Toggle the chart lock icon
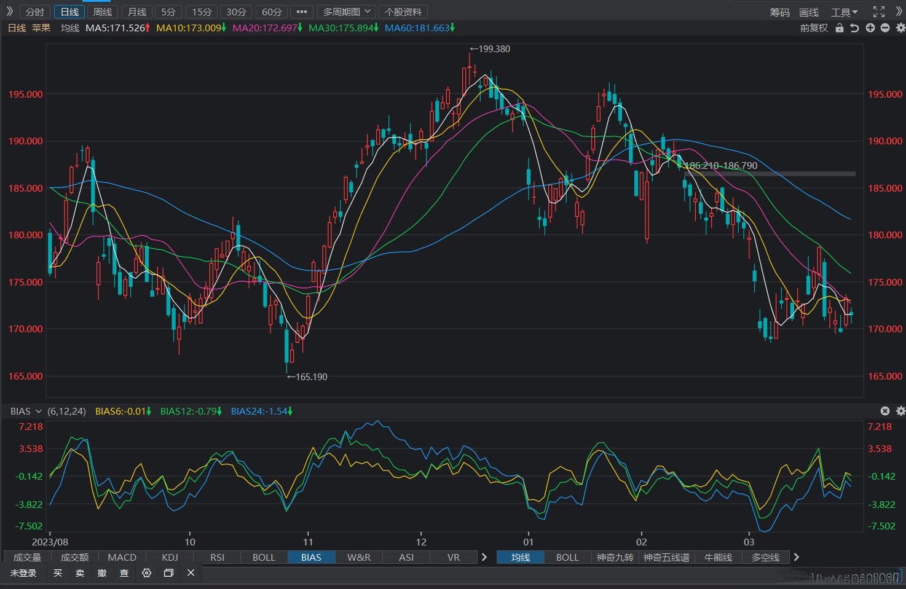The height and width of the screenshot is (589, 906). (x=840, y=28)
